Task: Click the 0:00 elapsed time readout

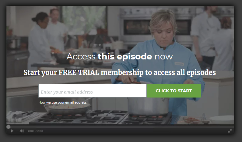Action: (x=30, y=131)
